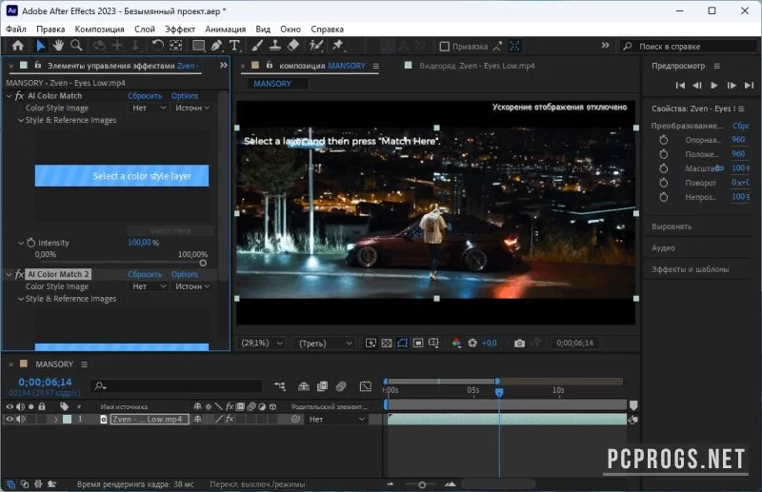Select the Rectangle shape tool
Viewport: 762px width, 492px height.
click(198, 46)
